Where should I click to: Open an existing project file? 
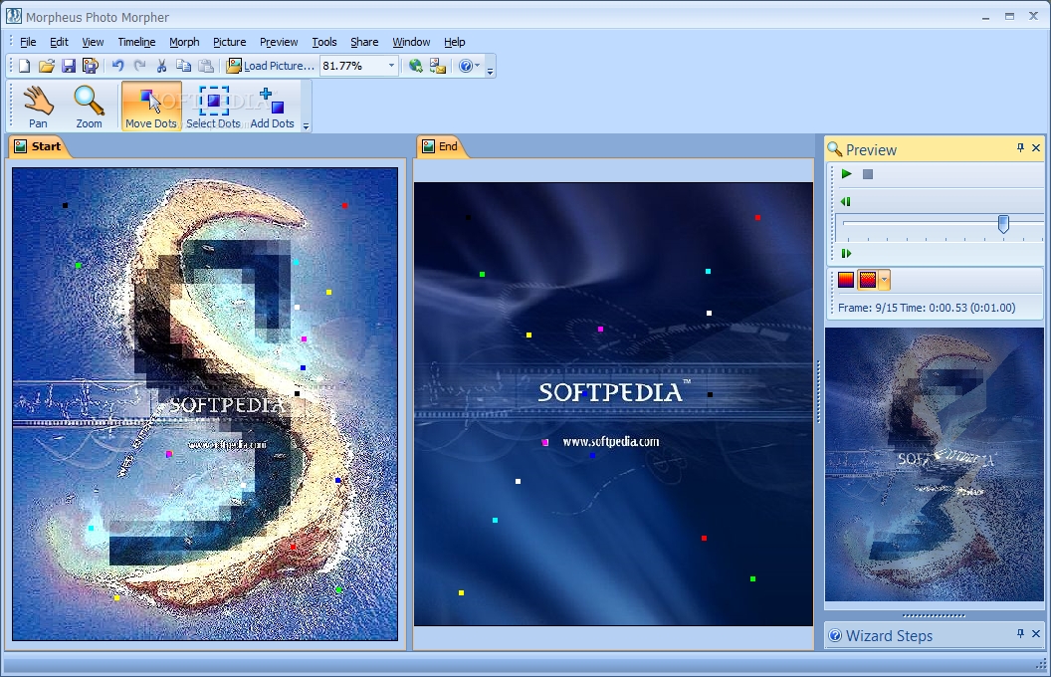(x=46, y=66)
